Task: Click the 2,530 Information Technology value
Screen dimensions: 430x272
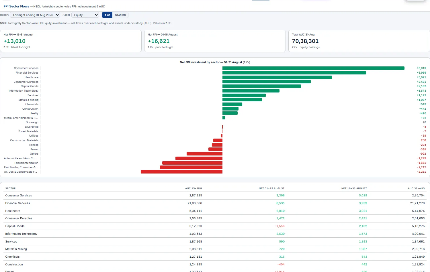Action: (280, 234)
